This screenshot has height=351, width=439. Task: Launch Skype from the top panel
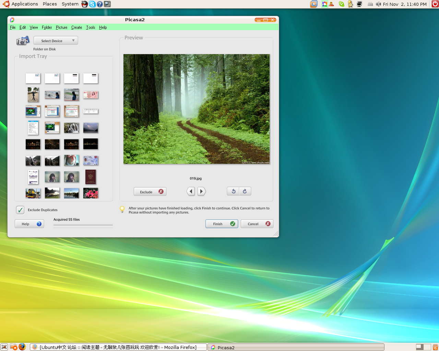(92, 4)
